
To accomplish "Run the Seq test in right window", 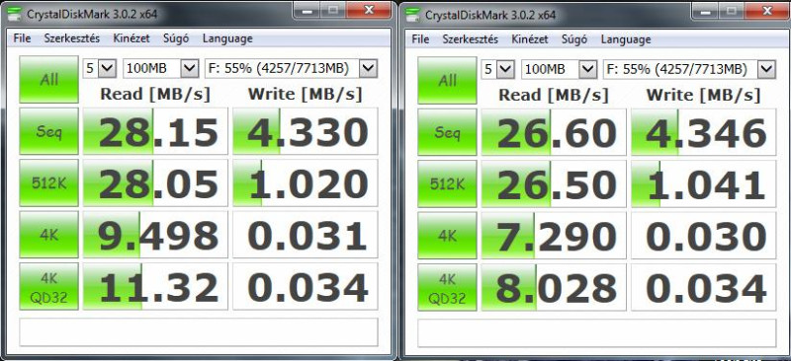I will 448,132.
